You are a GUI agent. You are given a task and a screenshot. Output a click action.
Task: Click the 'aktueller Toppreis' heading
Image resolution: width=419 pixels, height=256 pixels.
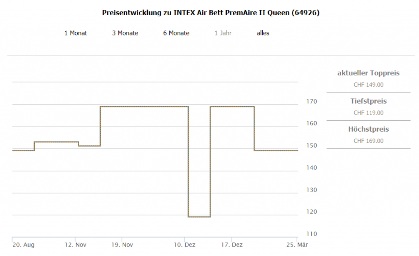point(368,73)
